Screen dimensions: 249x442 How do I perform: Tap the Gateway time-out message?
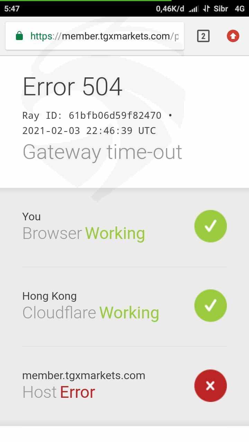click(102, 152)
